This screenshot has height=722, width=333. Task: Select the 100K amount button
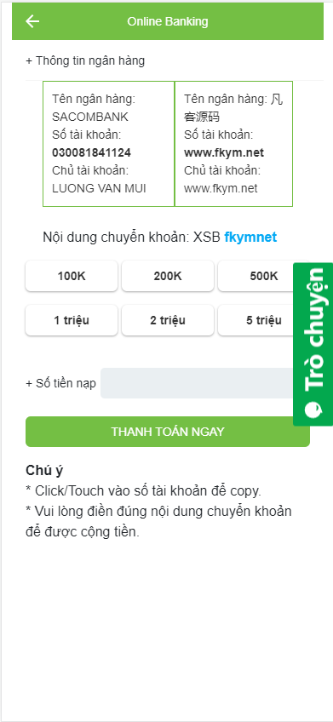click(72, 276)
